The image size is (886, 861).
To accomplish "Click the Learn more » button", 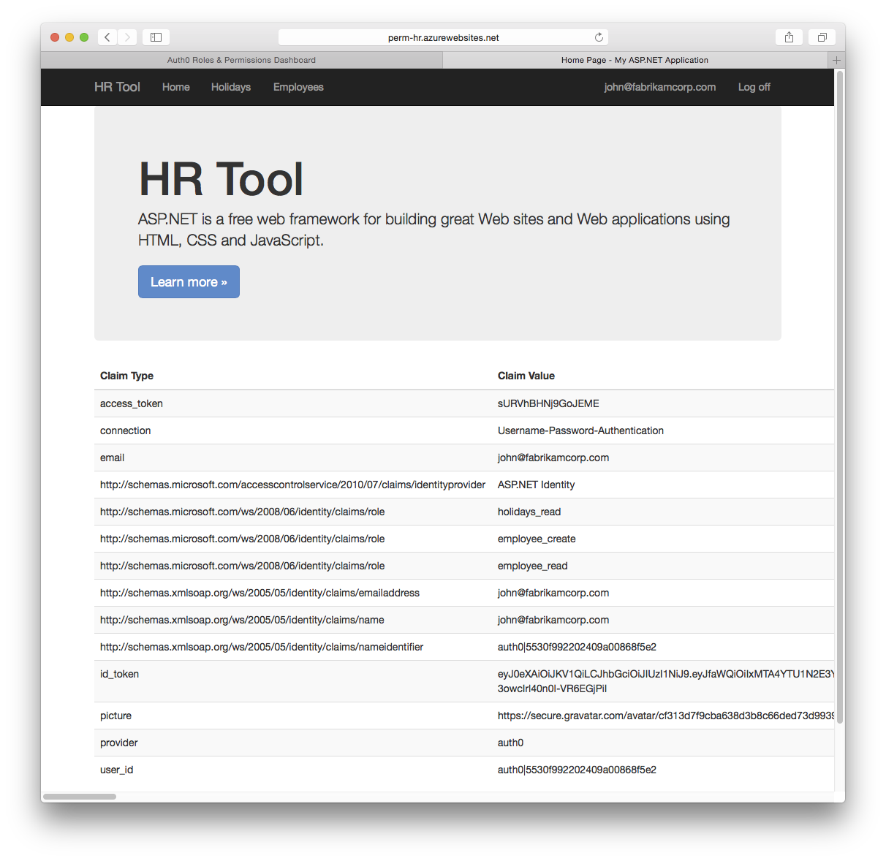I will point(189,282).
